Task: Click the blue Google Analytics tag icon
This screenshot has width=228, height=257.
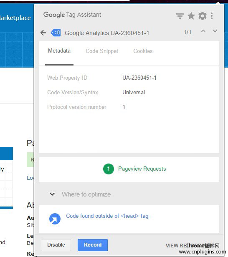Action: 56,33
